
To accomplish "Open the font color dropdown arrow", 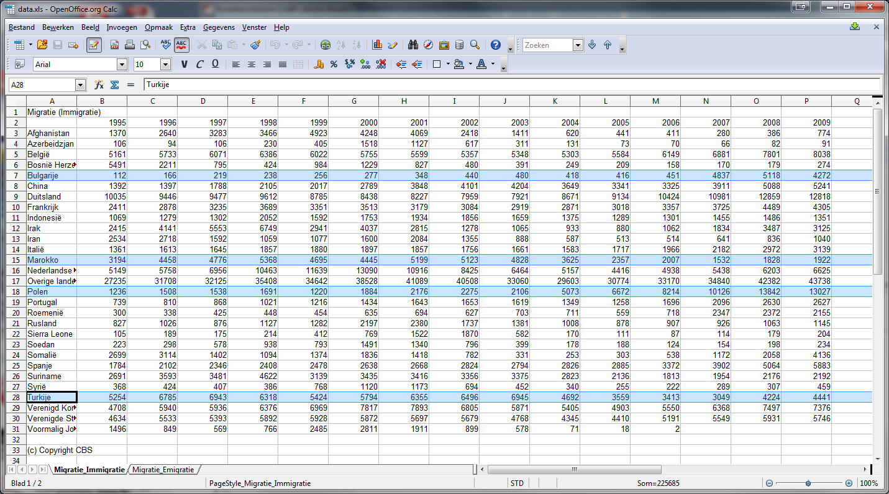I will [x=493, y=64].
